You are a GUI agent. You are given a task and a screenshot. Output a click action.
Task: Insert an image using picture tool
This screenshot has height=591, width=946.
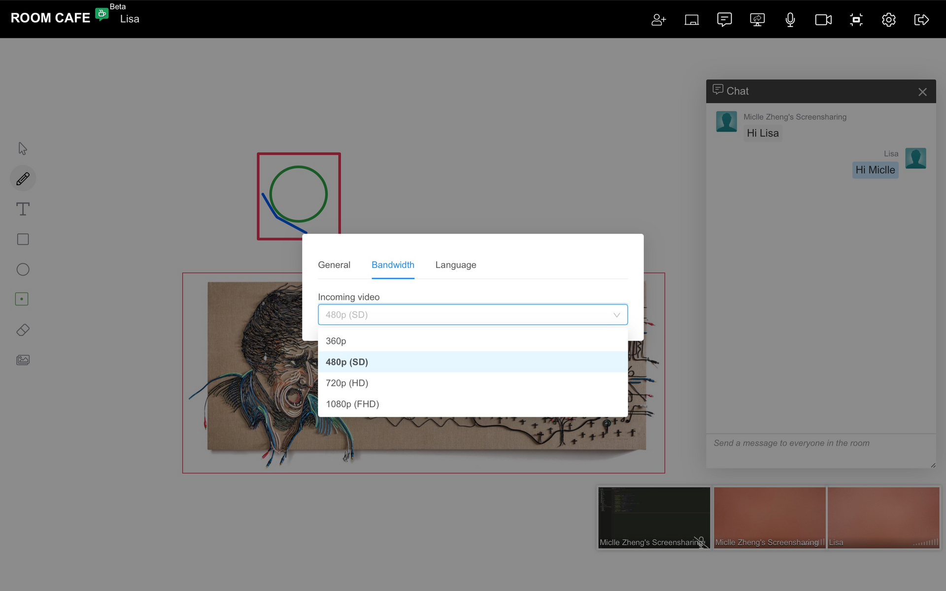tap(23, 360)
